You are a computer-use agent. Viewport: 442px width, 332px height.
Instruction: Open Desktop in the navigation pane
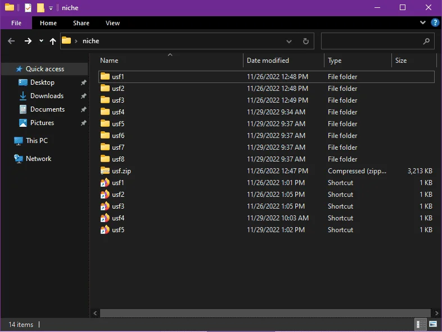coord(42,82)
